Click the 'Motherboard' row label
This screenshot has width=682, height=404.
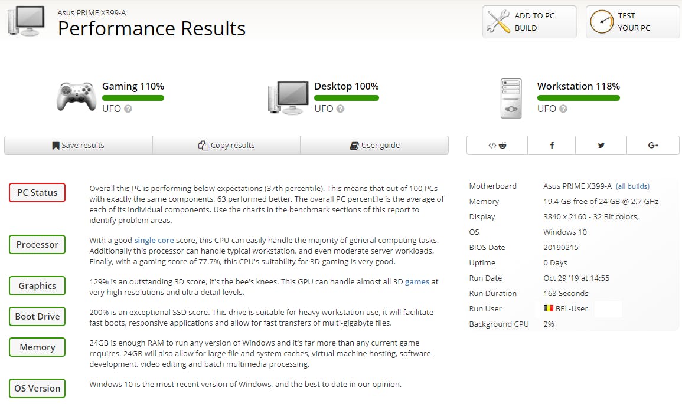tap(493, 186)
